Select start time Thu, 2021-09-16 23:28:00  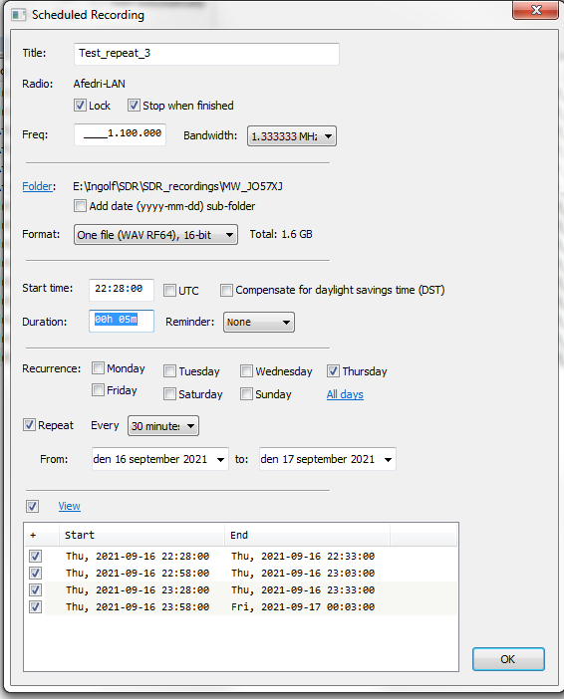point(138,590)
